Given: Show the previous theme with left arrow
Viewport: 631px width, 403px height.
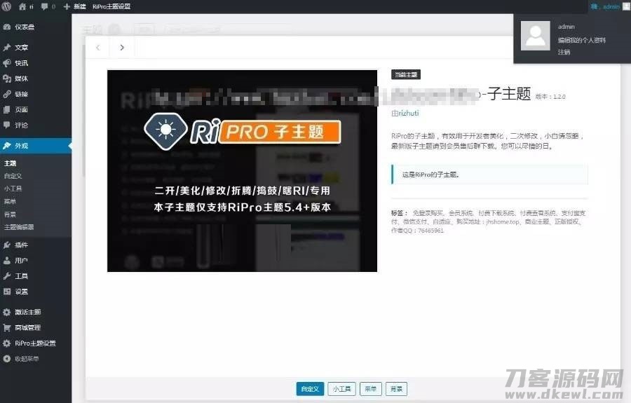Looking at the screenshot, I should click(98, 48).
